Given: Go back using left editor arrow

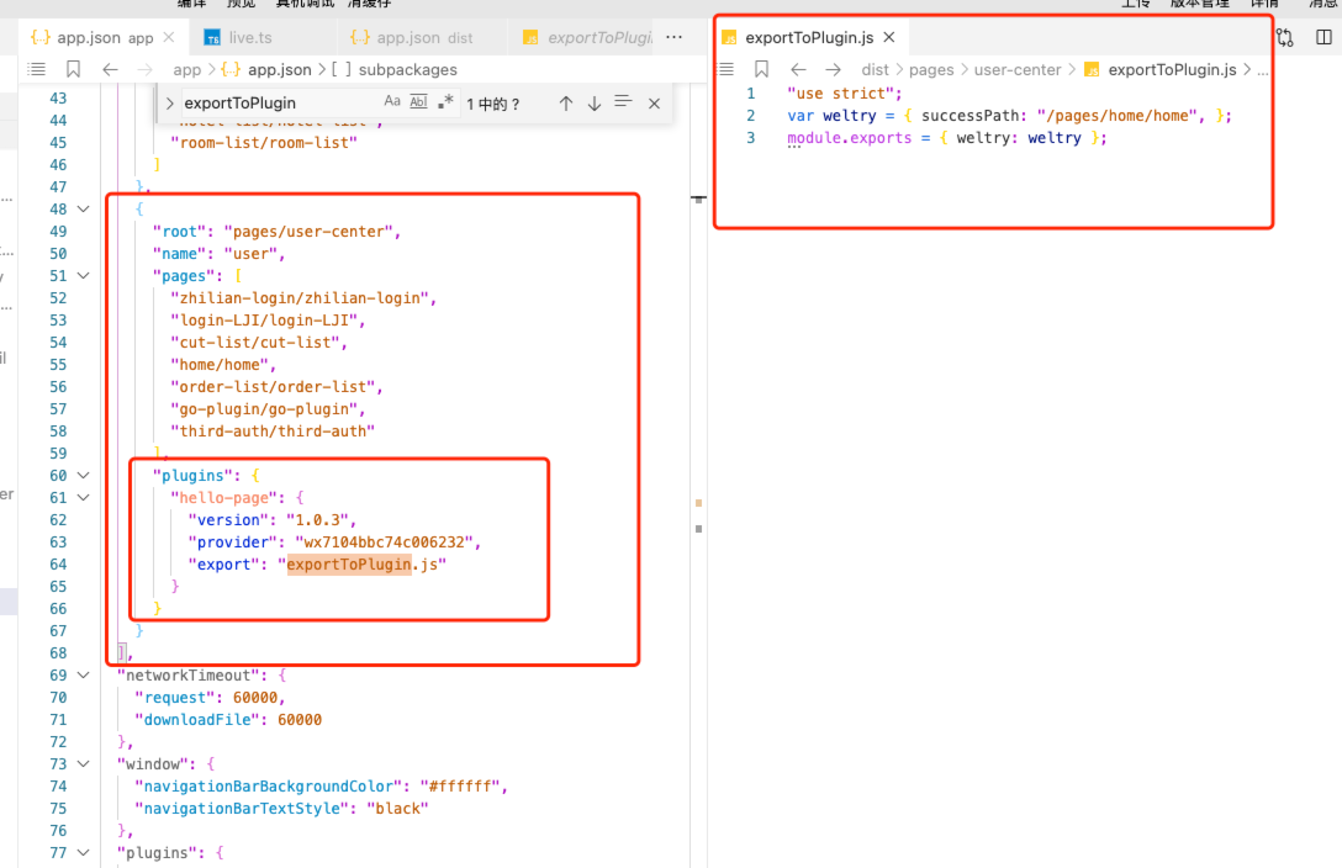Looking at the screenshot, I should (110, 69).
